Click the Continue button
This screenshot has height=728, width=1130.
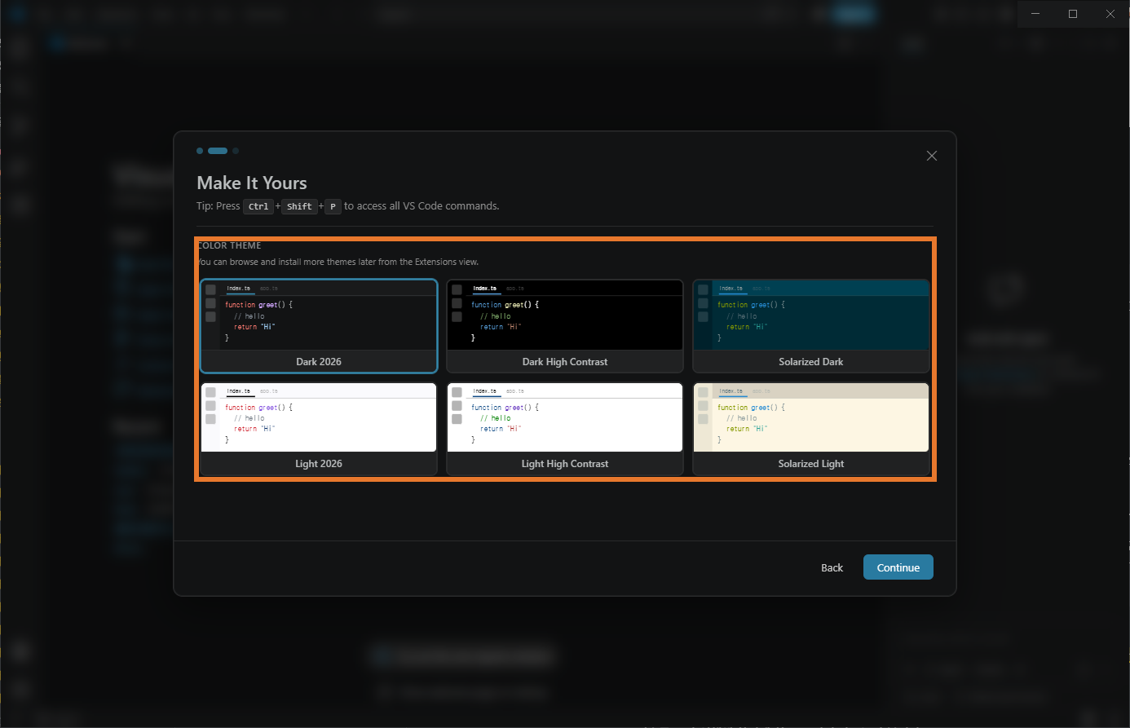pyautogui.click(x=898, y=567)
